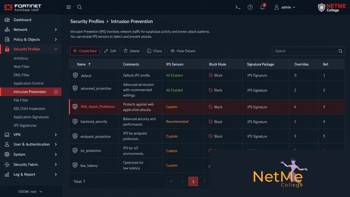The height and width of the screenshot is (197, 350).
Task: Click the Edit button
Action: (110, 51)
